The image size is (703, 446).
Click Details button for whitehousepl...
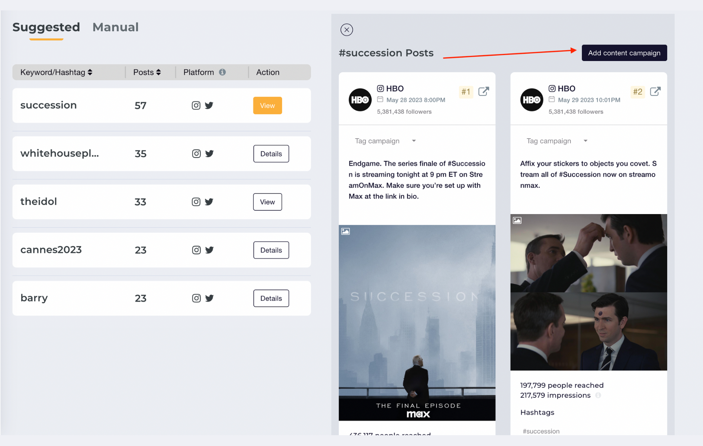[x=271, y=153]
